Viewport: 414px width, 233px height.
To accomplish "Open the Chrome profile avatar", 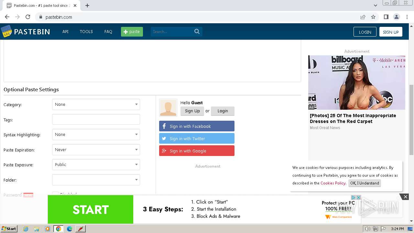I will click(396, 17).
